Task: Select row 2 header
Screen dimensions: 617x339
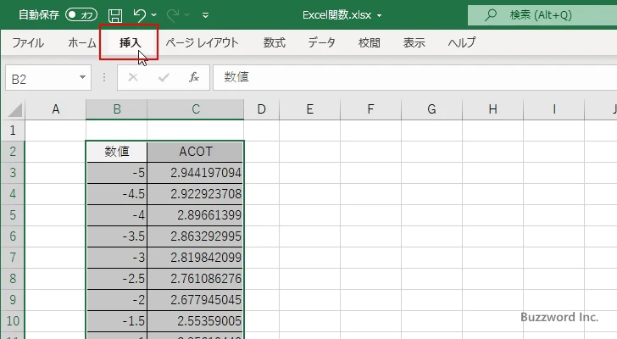Action: pyautogui.click(x=13, y=152)
